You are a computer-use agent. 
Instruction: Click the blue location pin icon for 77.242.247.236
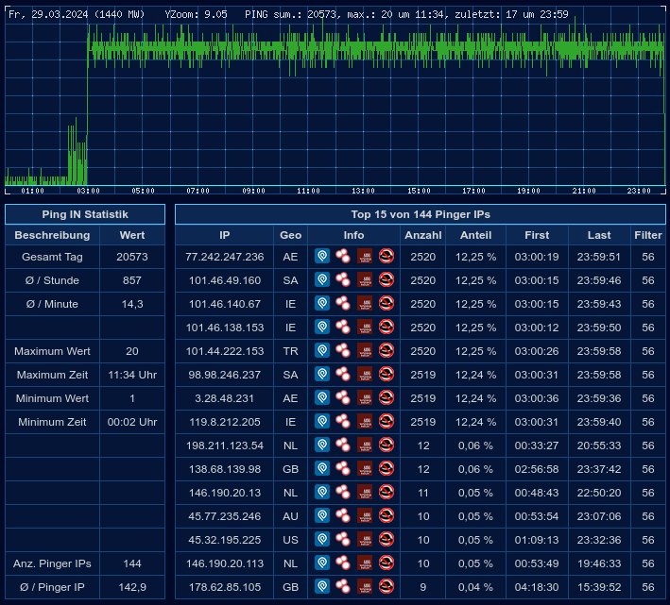(x=322, y=256)
